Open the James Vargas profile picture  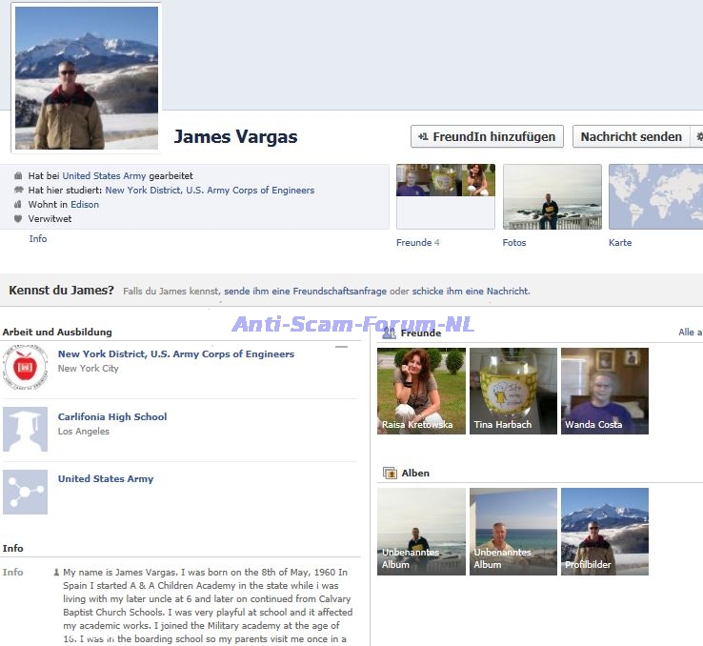pyautogui.click(x=87, y=78)
